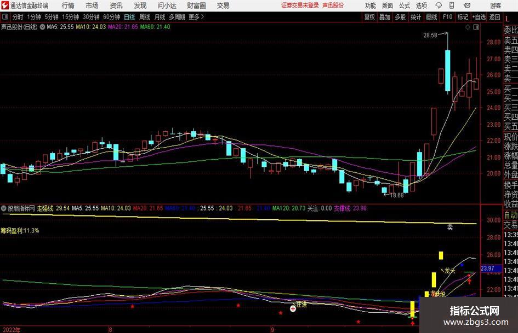Click the 画线 drawing button
The width and height of the screenshot is (518, 333).
[431, 17]
